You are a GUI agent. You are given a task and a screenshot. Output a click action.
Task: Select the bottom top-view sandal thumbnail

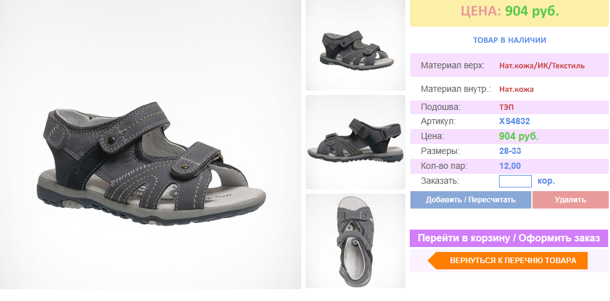pos(355,241)
